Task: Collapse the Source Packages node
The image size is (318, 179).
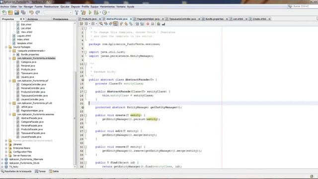Action: pos(6,47)
